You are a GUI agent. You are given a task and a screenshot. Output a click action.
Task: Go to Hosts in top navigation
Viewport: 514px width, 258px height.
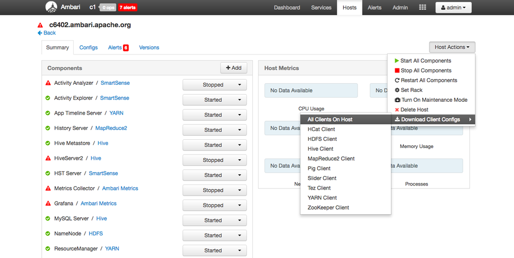pyautogui.click(x=349, y=8)
